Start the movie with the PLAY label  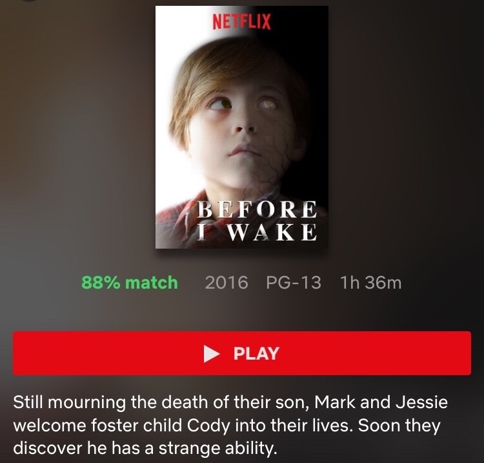256,353
